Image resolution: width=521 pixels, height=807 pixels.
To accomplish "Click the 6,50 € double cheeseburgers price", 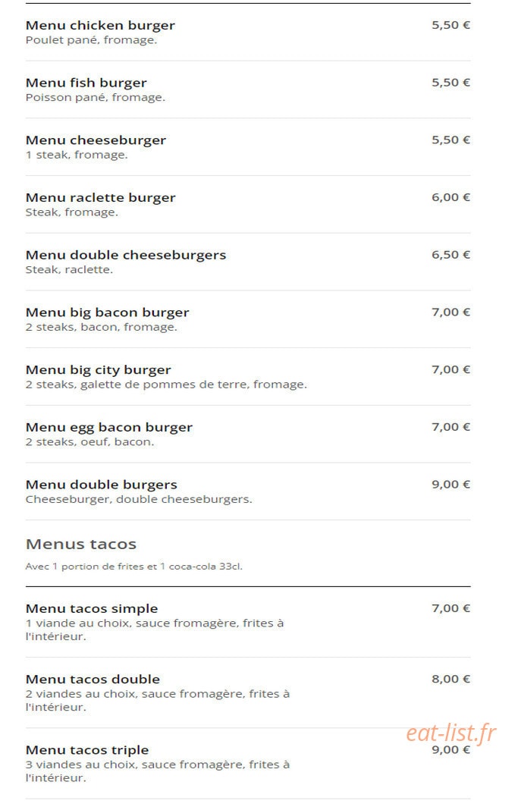I will 451,255.
